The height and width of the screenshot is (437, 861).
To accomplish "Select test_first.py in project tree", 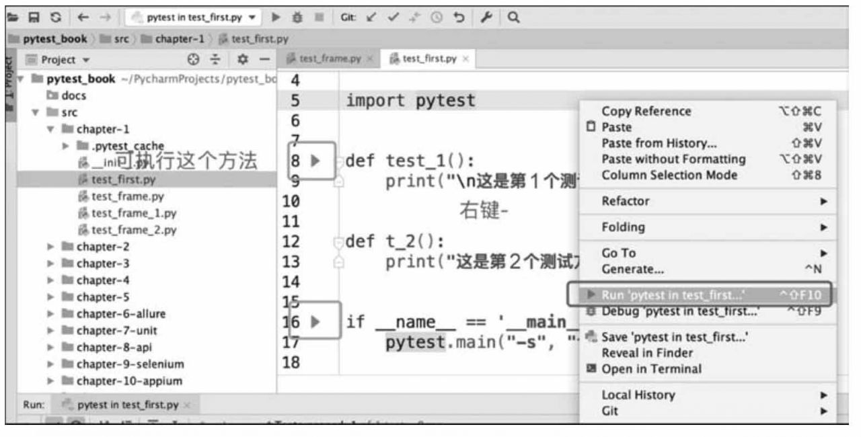I will [x=147, y=180].
